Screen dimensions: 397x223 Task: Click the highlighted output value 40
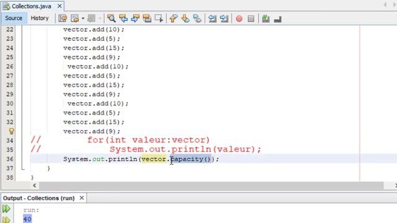tap(27, 219)
